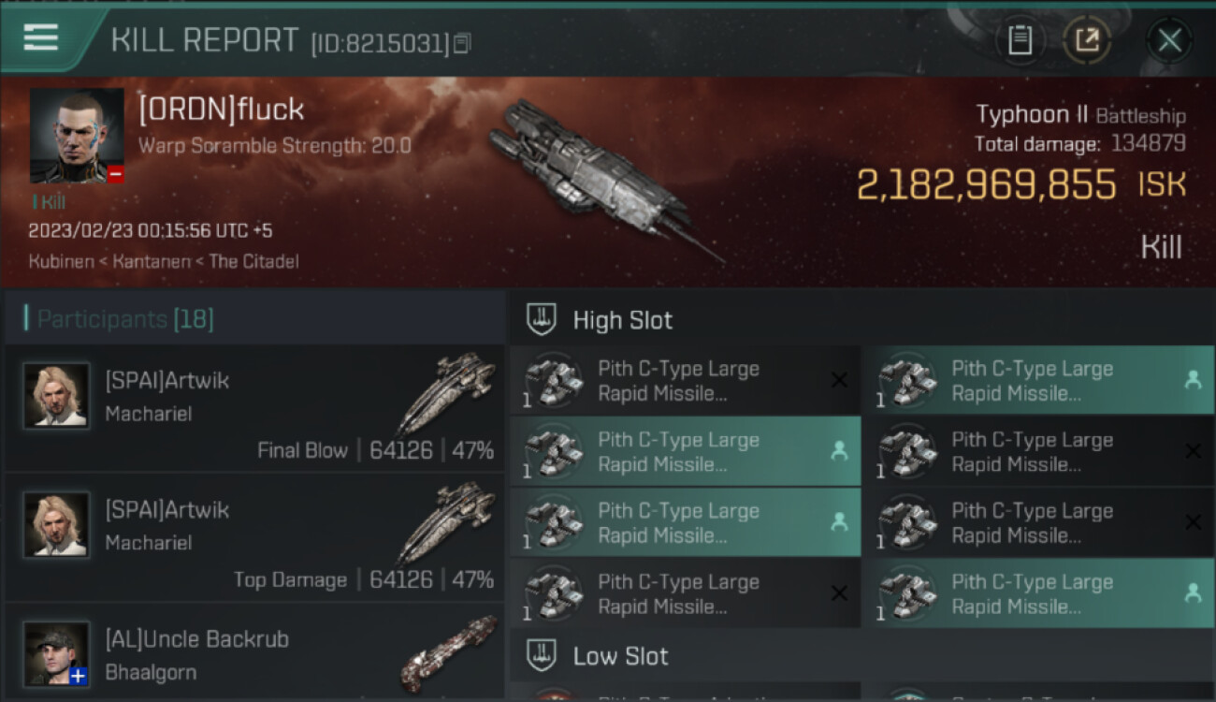Click the top-right launcher's person icon
The height and width of the screenshot is (702, 1216).
(x=1193, y=380)
